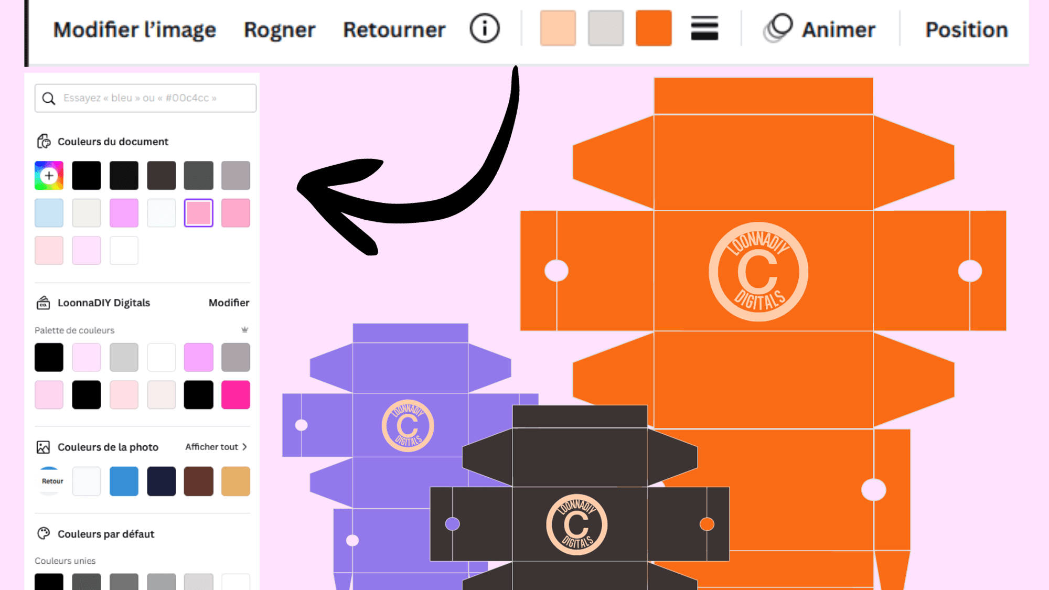Click the Couleurs du document heading

tap(113, 142)
